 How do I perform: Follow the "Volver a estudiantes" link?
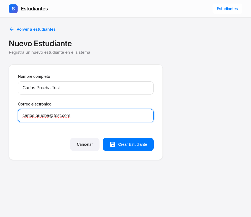click(x=36, y=29)
